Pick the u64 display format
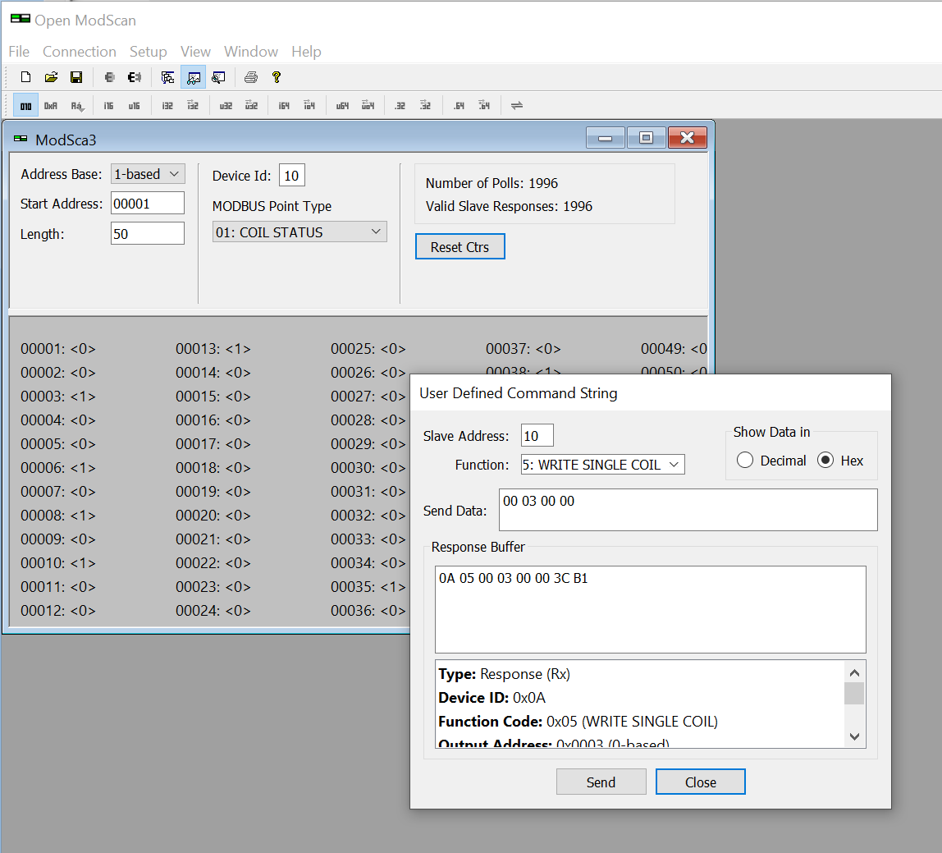The width and height of the screenshot is (942, 853). [342, 106]
